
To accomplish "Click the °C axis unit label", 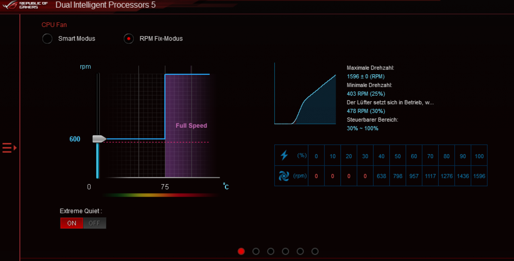I will [x=226, y=186].
